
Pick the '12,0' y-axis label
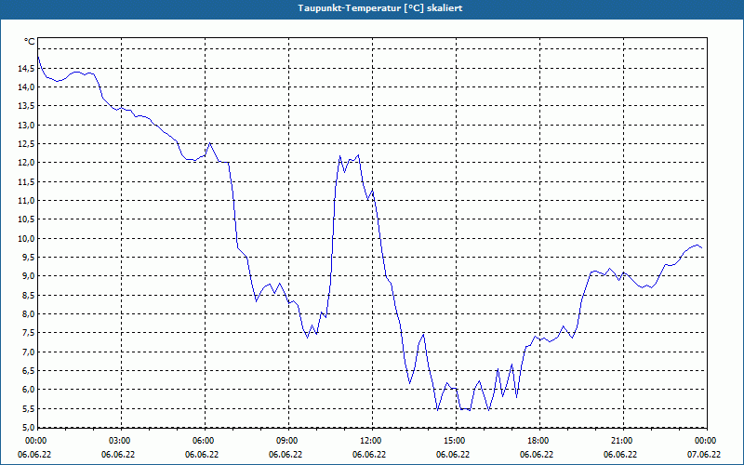[26, 163]
